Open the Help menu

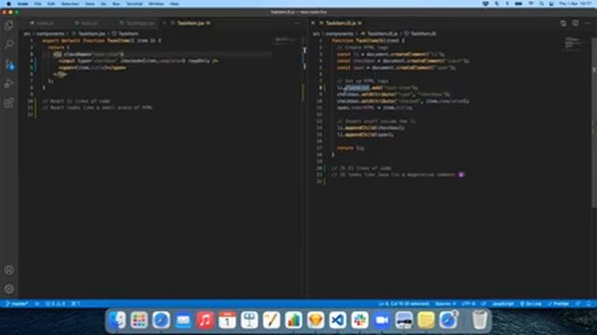tap(174, 4)
